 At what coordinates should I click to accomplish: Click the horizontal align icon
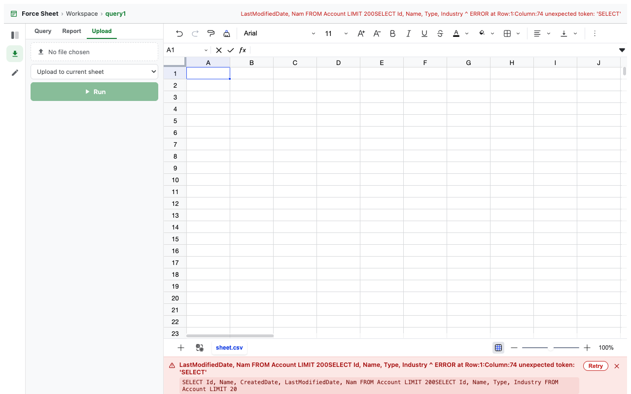(537, 33)
